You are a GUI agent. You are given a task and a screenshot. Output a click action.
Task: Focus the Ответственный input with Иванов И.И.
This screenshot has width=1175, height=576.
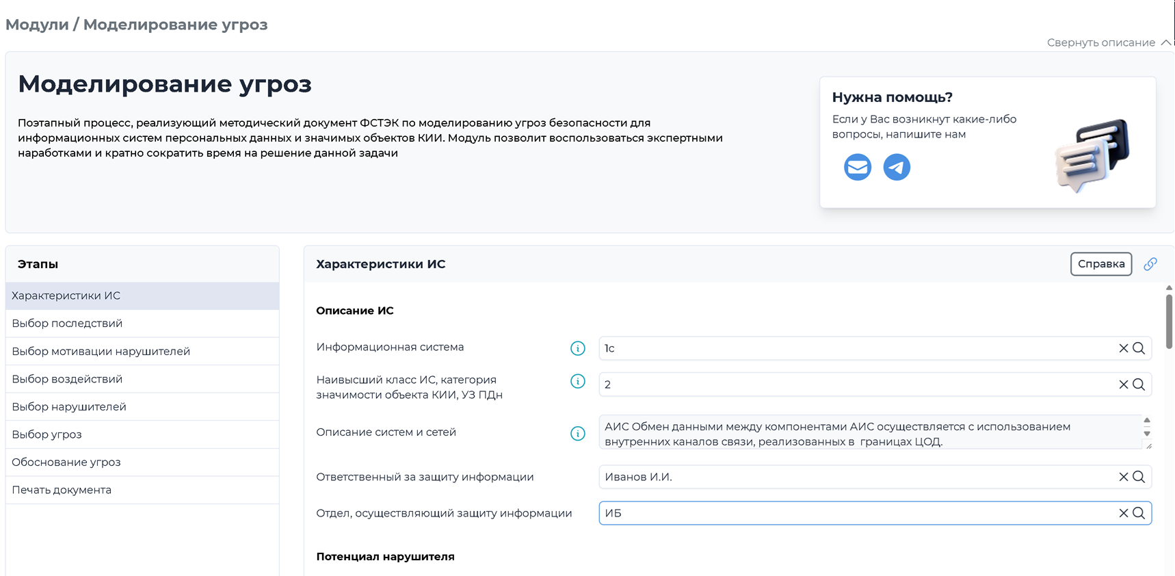click(855, 477)
